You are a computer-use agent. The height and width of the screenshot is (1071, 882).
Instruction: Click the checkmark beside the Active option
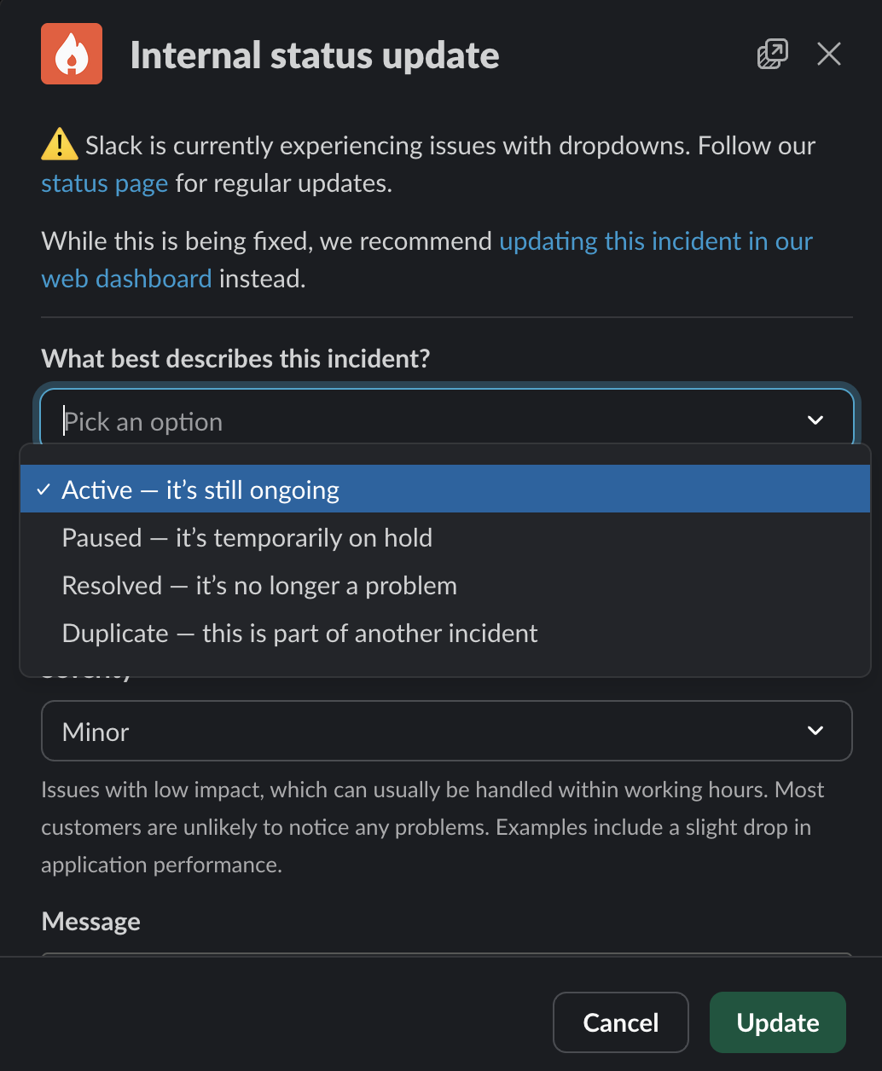click(x=43, y=489)
